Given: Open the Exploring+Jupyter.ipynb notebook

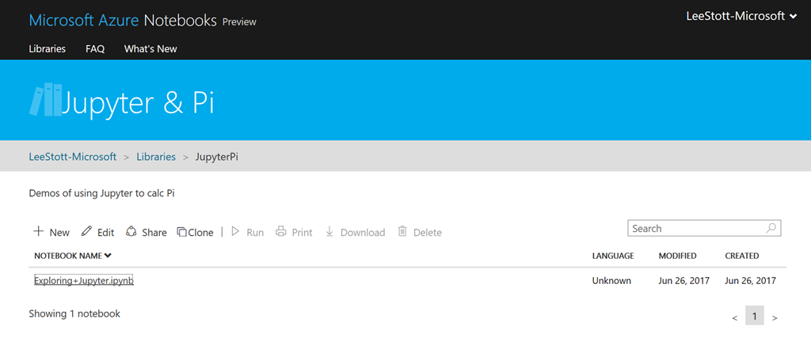Looking at the screenshot, I should 83,280.
